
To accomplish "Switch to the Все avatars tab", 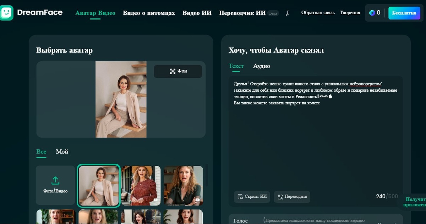I will [41, 152].
